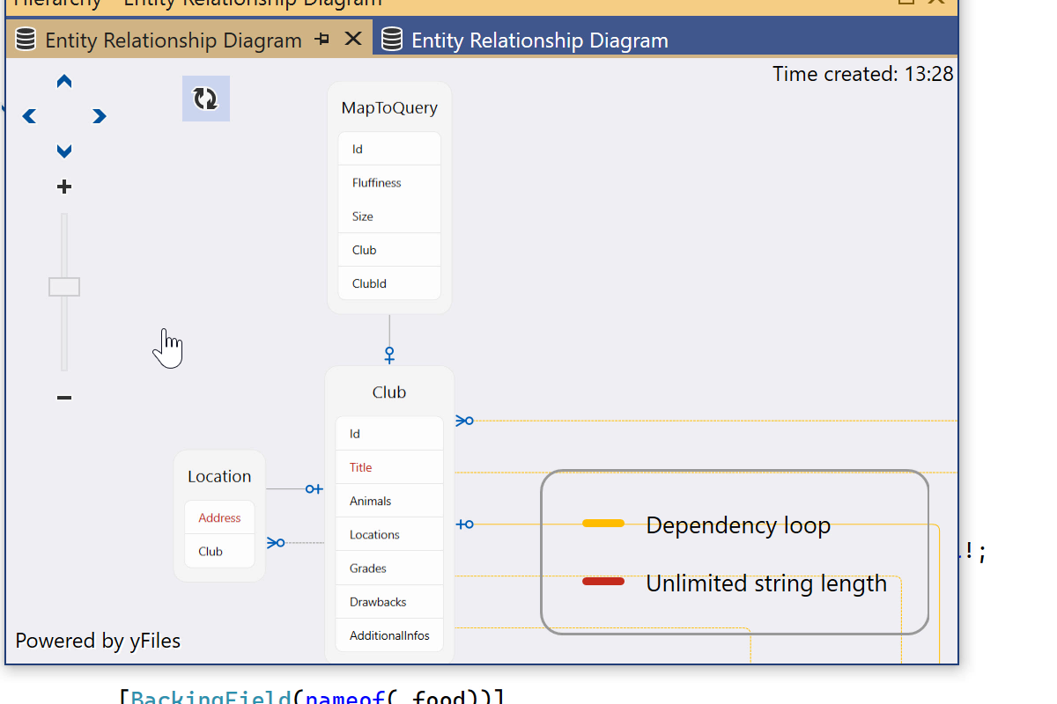Click the refresh diagram icon
The height and width of the screenshot is (704, 1057).
pyautogui.click(x=205, y=99)
